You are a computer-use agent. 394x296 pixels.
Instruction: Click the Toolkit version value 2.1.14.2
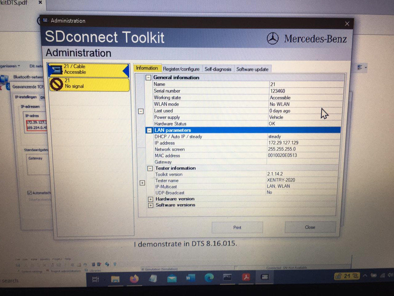tap(275, 174)
